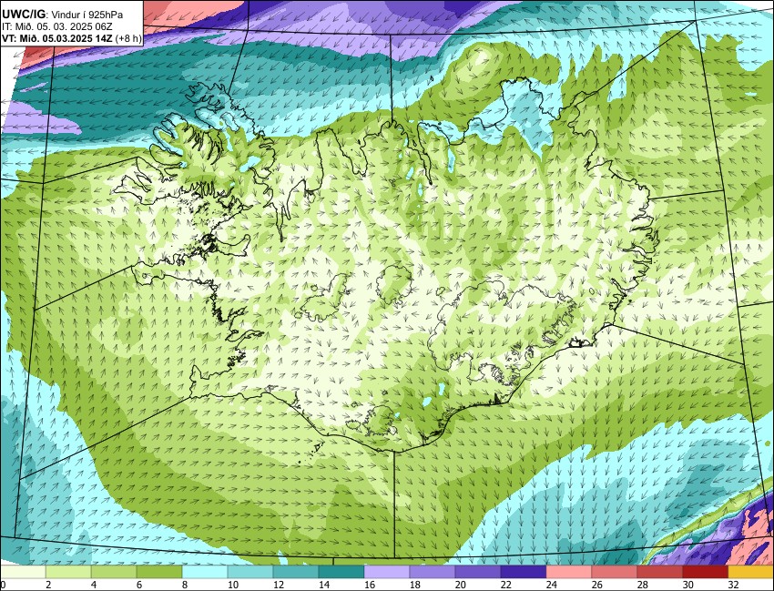Click the 8-10 m/s light cyan legend swatch
The width and height of the screenshot is (774, 591).
pyautogui.click(x=205, y=572)
